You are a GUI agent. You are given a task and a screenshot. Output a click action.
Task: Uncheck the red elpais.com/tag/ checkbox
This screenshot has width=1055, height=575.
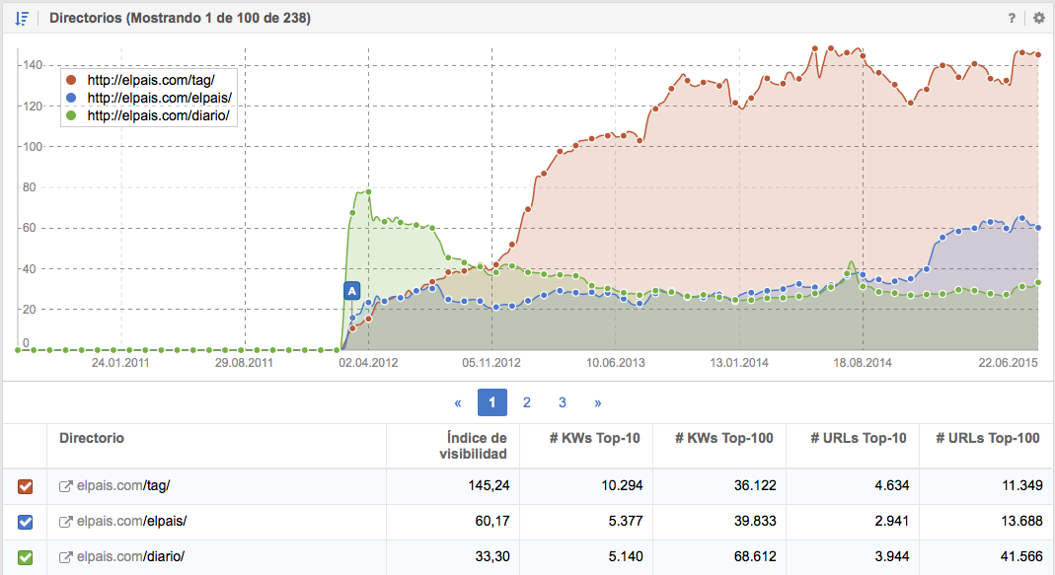(x=26, y=486)
